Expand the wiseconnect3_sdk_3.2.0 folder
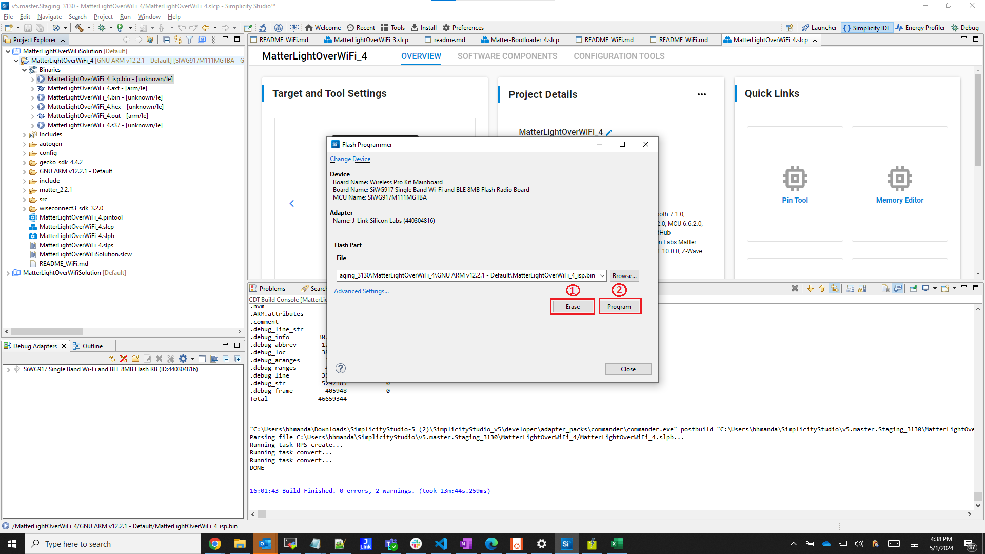Screen dimensions: 985x554 point(24,208)
